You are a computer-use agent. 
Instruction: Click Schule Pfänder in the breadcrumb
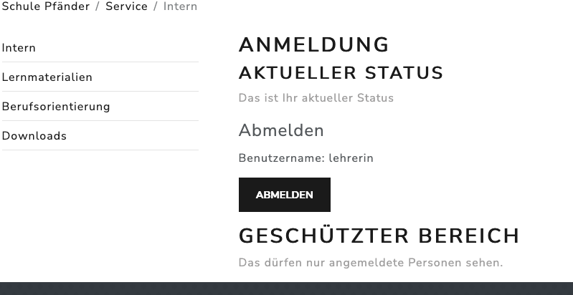[x=46, y=6]
